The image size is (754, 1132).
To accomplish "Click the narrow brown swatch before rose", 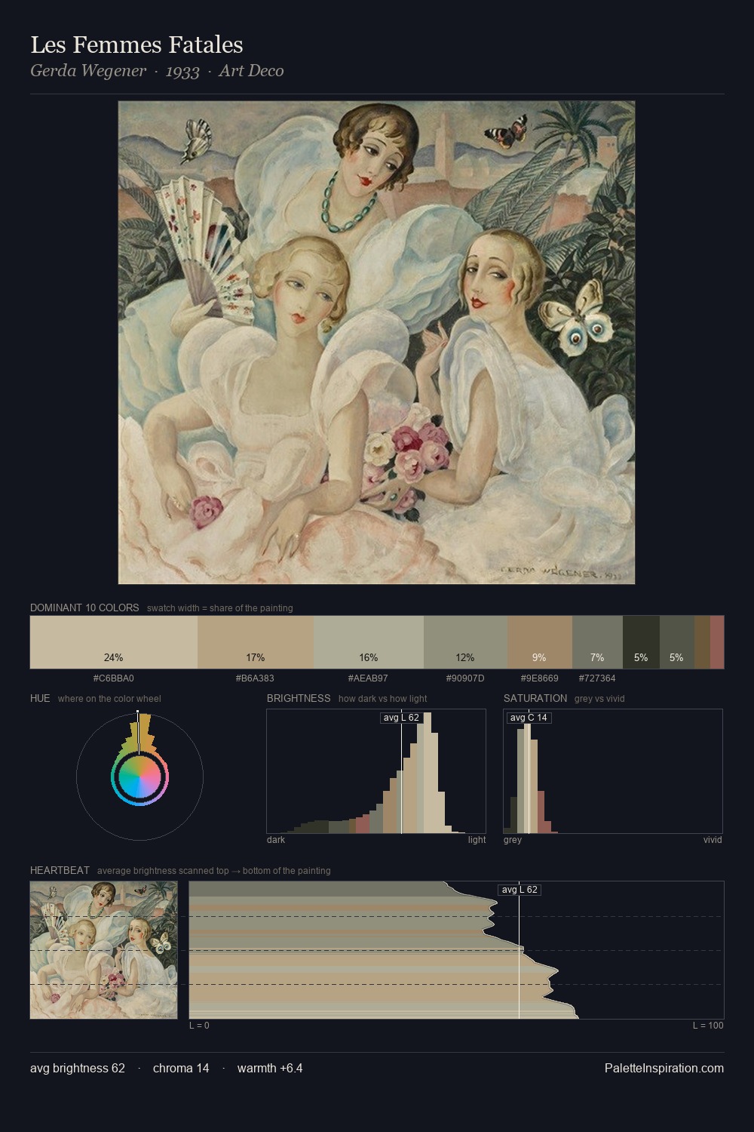I will coord(702,642).
